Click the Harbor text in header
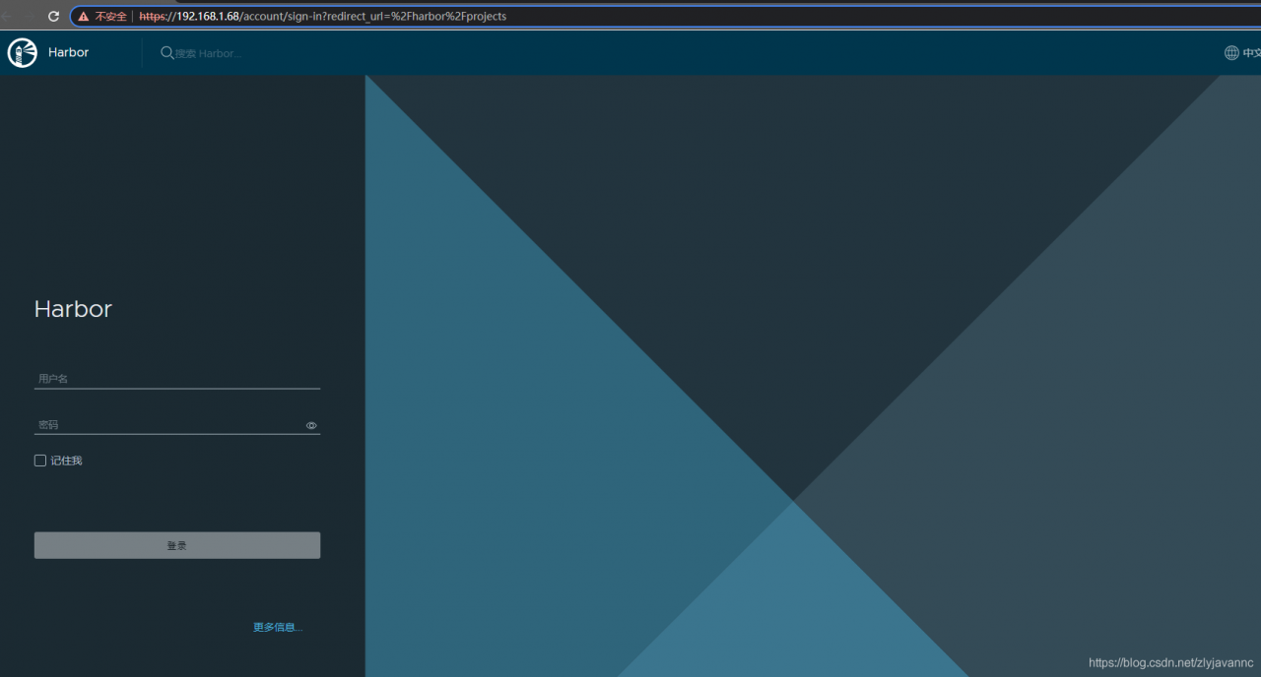Viewport: 1261px width, 677px height. click(x=68, y=53)
